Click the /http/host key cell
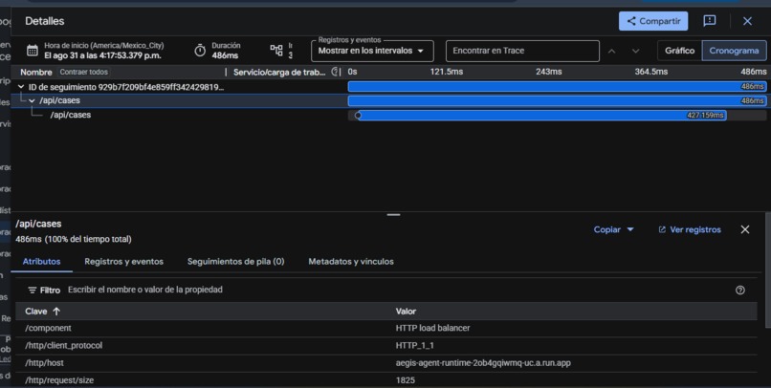This screenshot has height=388, width=771. click(x=44, y=363)
